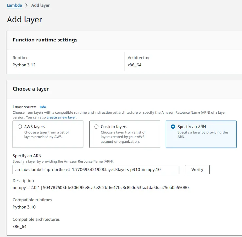Click the Add layer page heading
Screen dimensions: 242x237
25,19
